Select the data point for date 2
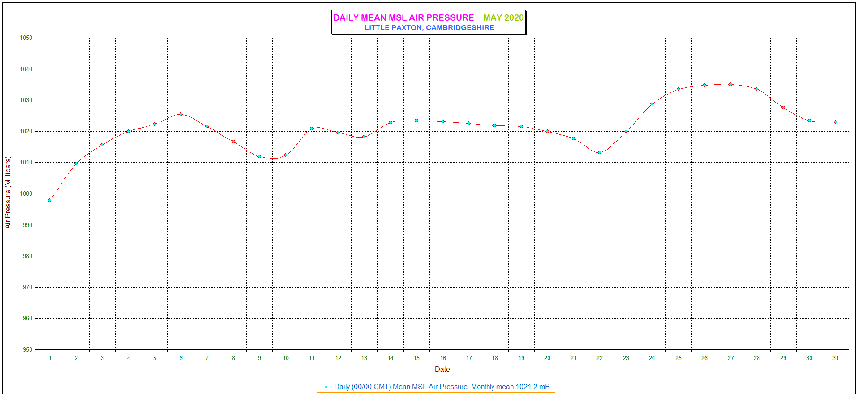This screenshot has height=396, width=858. [76, 164]
